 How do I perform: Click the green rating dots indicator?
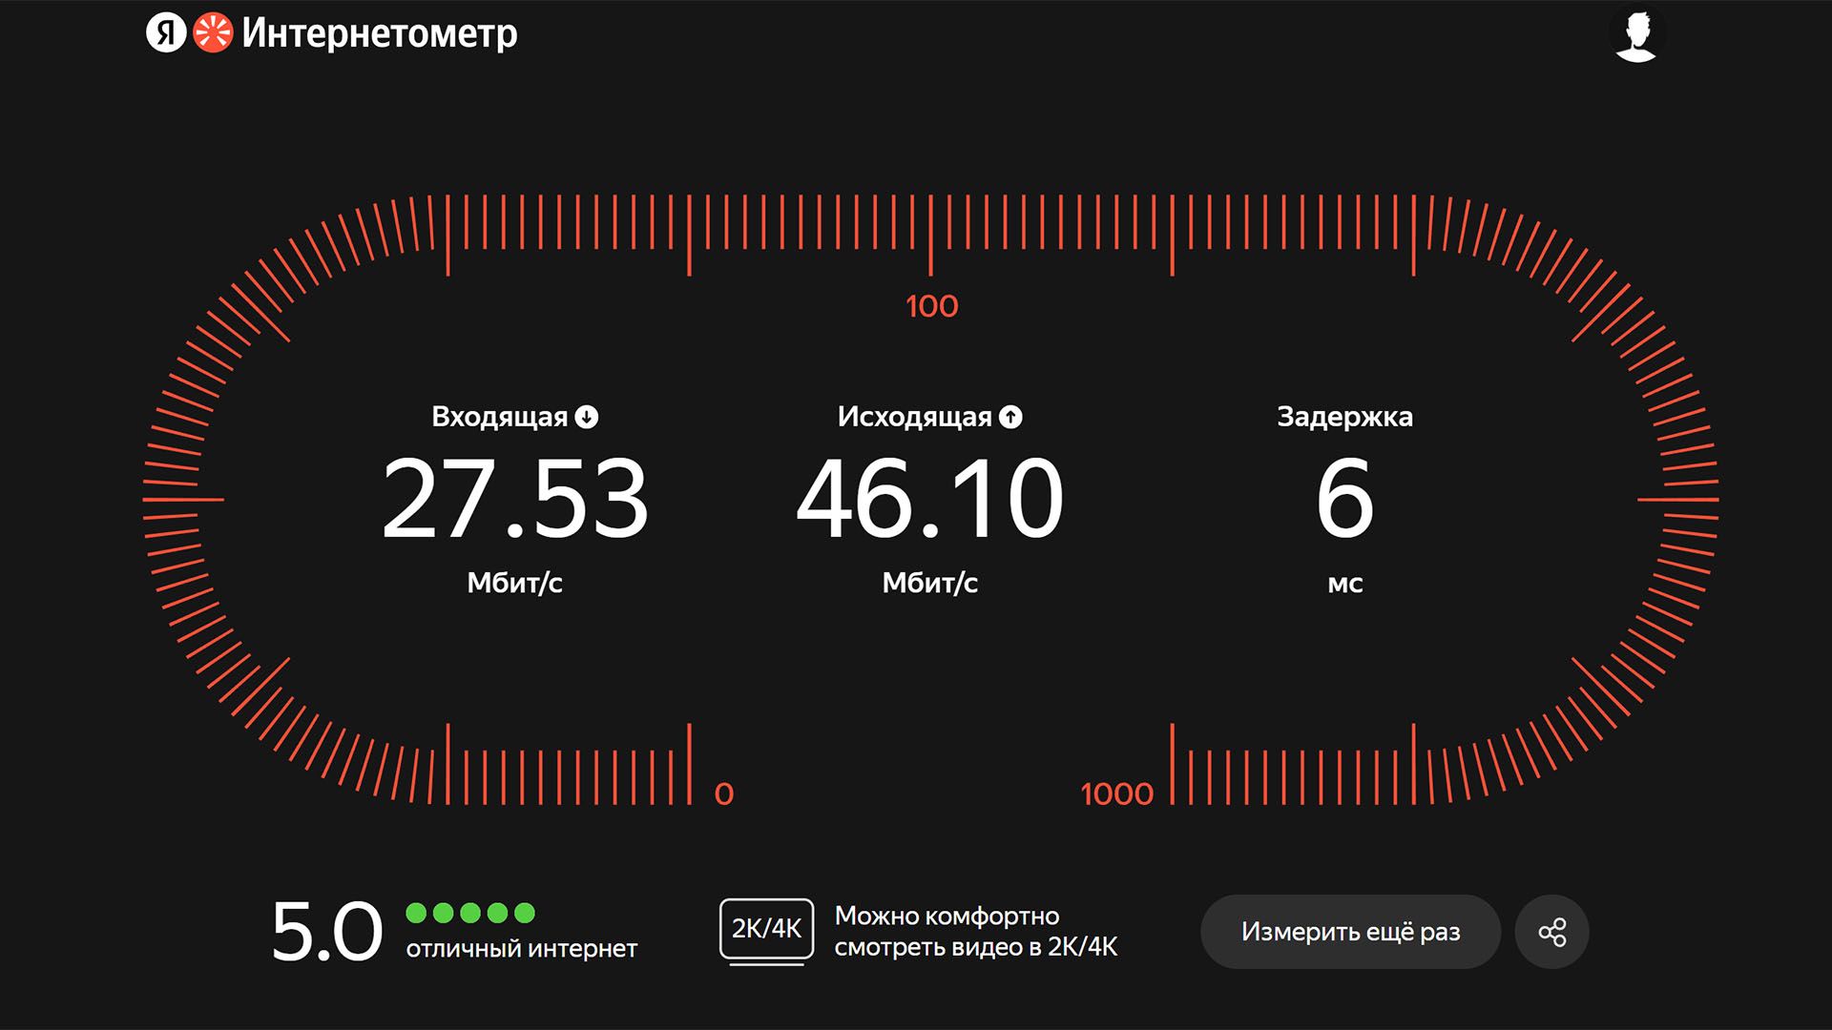[x=470, y=913]
